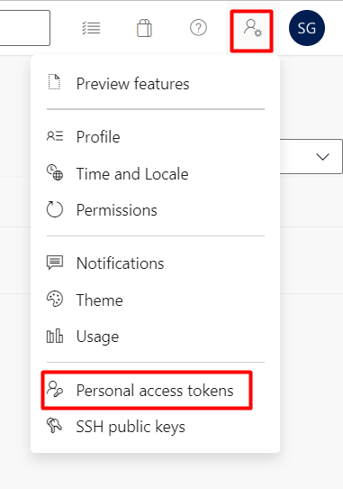
Task: Open the help question mark icon
Action: coord(198,28)
